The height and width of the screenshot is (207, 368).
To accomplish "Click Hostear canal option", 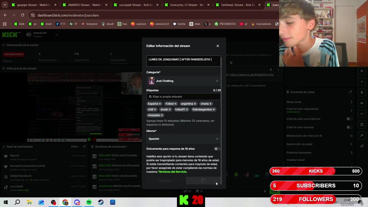I will pyautogui.click(x=296, y=160).
